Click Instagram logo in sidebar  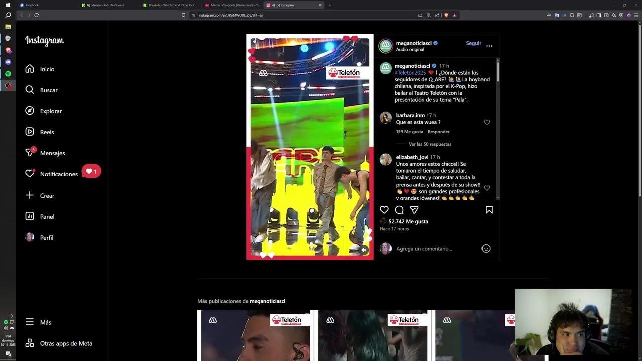tap(44, 41)
